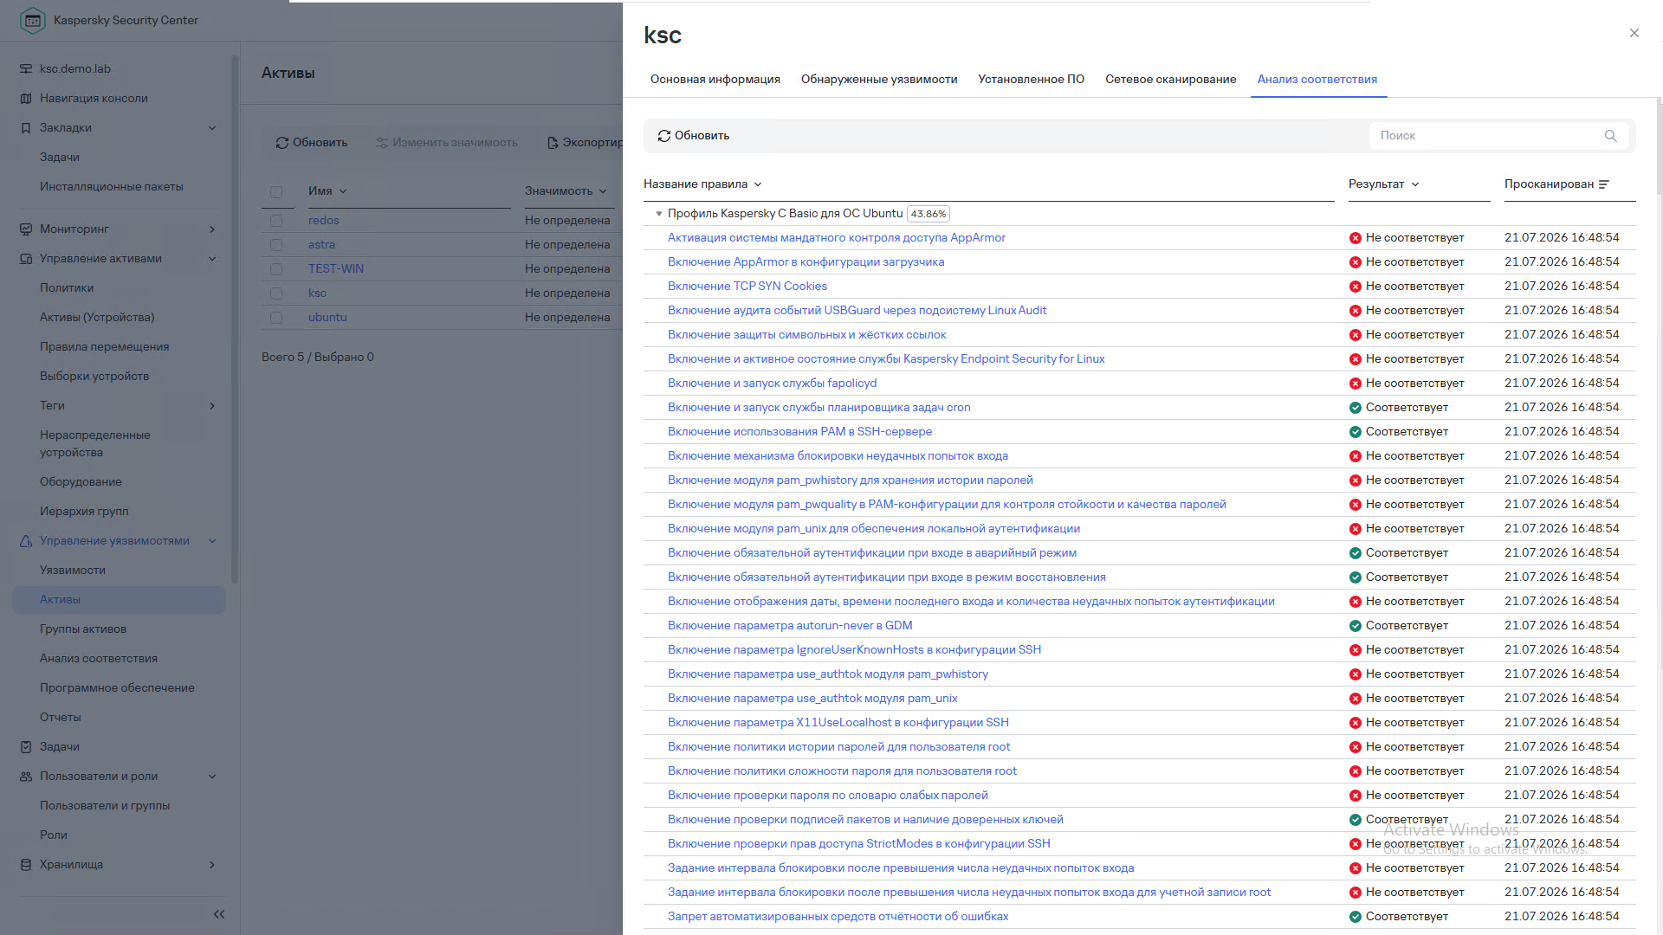Click the Задачи clipboard icon near Пользователи
The height and width of the screenshot is (935, 1663).
point(26,747)
